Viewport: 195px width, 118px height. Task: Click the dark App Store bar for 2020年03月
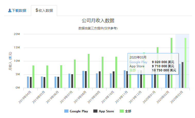182,75
